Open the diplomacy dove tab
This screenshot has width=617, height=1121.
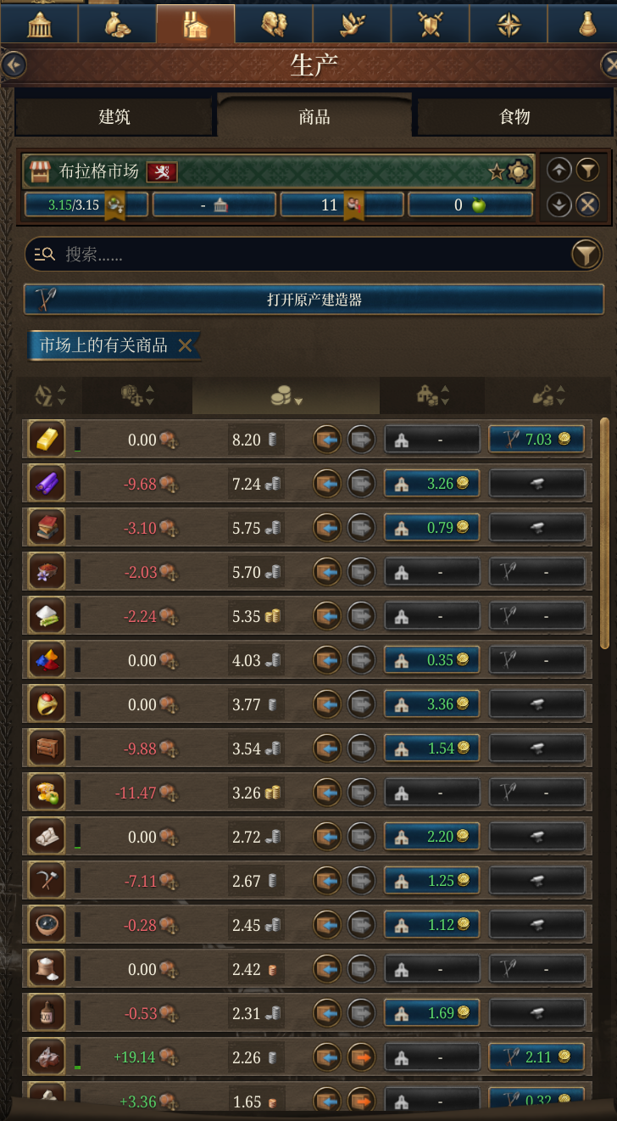[x=352, y=24]
